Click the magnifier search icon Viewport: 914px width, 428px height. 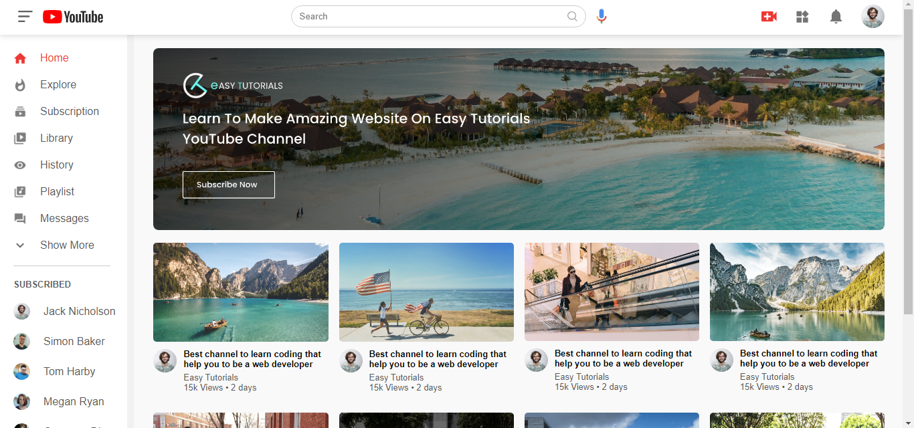point(572,17)
